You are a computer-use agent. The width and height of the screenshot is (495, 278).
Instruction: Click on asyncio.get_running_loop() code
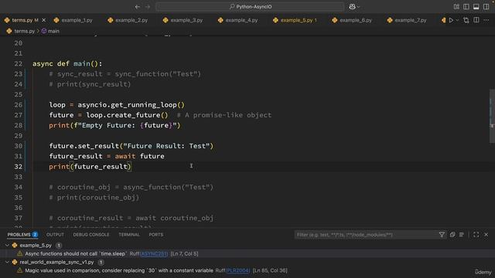click(131, 105)
